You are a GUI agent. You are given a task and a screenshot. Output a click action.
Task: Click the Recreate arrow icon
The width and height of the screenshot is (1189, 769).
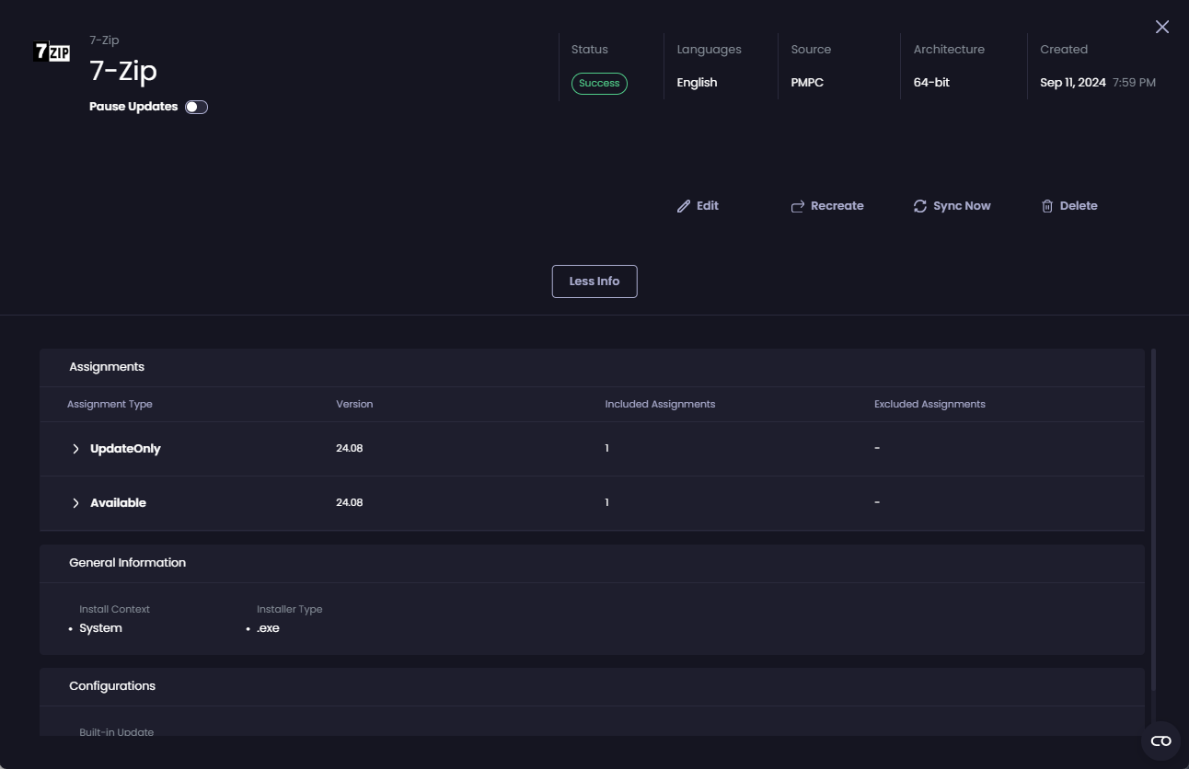coord(797,206)
